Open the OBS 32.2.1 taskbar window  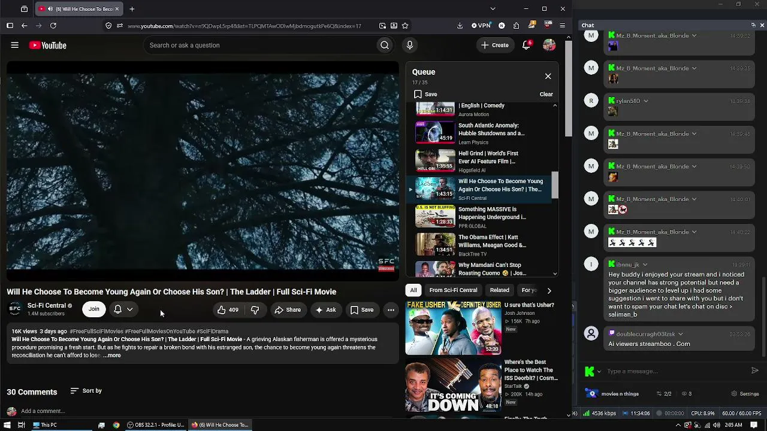coord(155,425)
